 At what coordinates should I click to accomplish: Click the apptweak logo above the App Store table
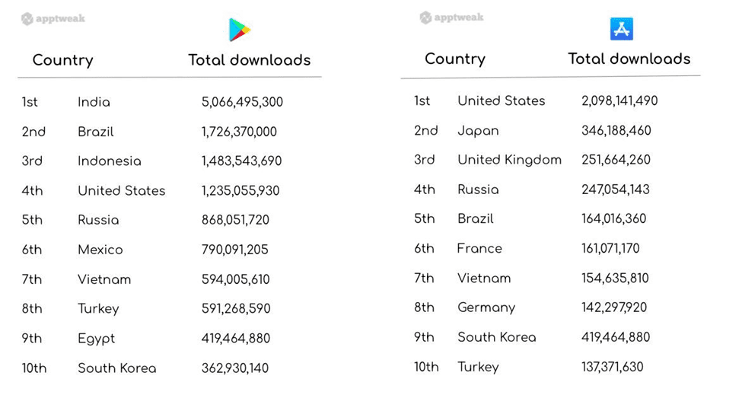point(452,18)
